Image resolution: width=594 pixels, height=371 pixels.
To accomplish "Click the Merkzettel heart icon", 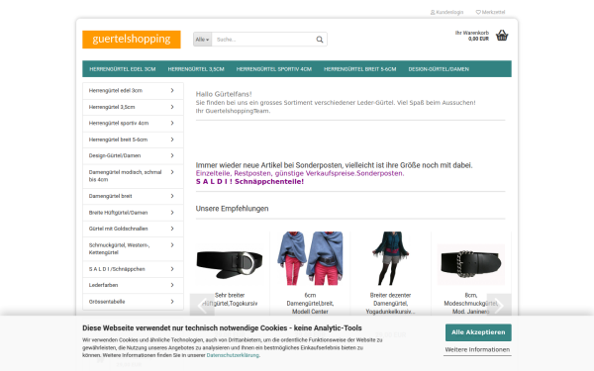I will tap(478, 12).
